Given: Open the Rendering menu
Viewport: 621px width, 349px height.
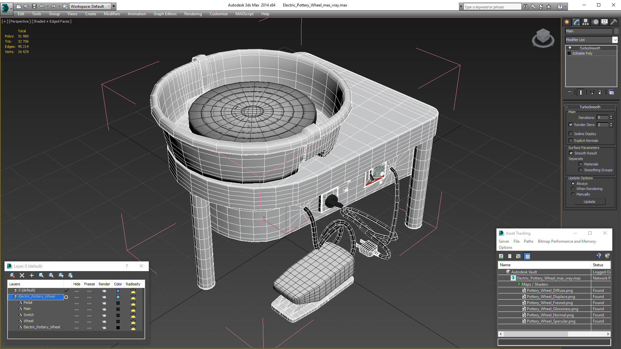Looking at the screenshot, I should click(x=193, y=14).
